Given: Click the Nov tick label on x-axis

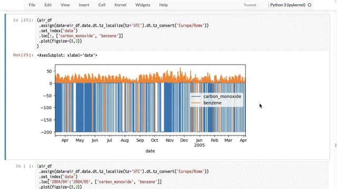Looking at the screenshot, I should 170,140.
